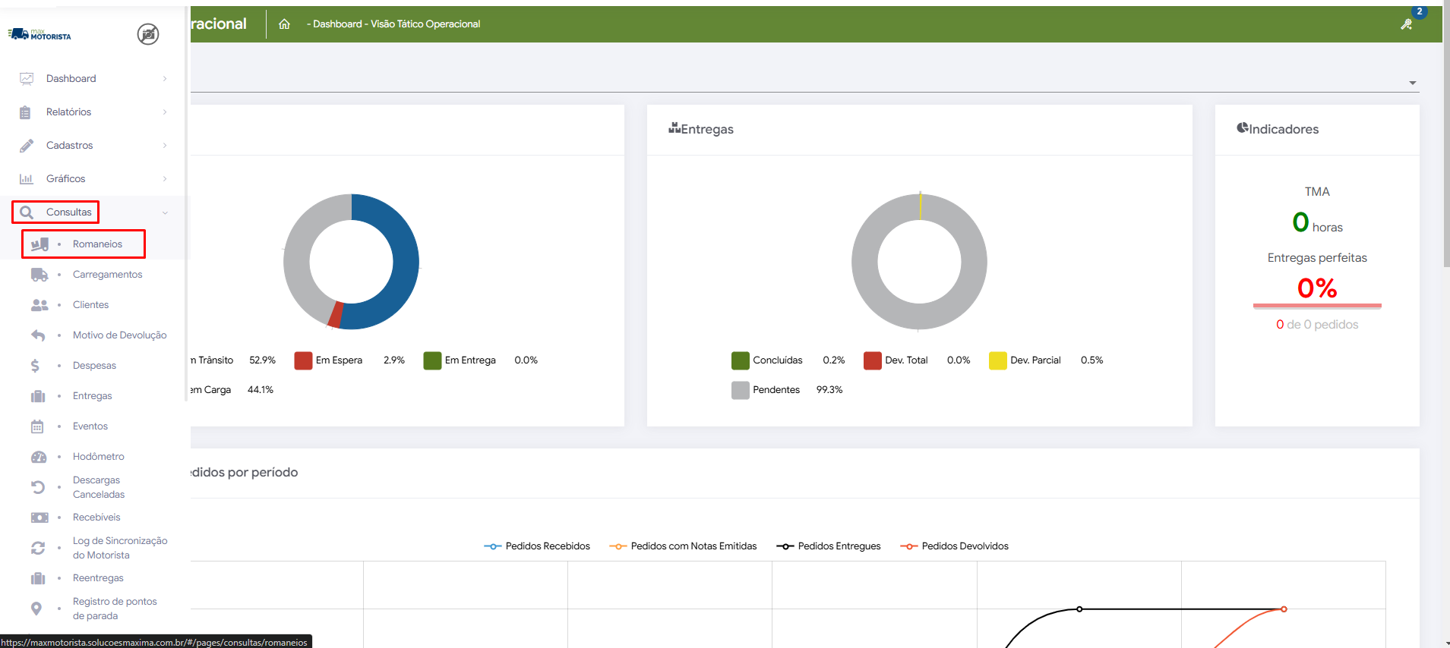
Task: Select Motivo de Devolução in sidebar
Action: (119, 335)
